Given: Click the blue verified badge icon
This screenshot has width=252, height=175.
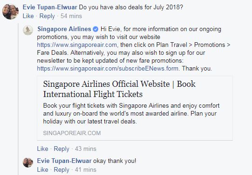Looking at the screenshot, I should coord(95,29).
